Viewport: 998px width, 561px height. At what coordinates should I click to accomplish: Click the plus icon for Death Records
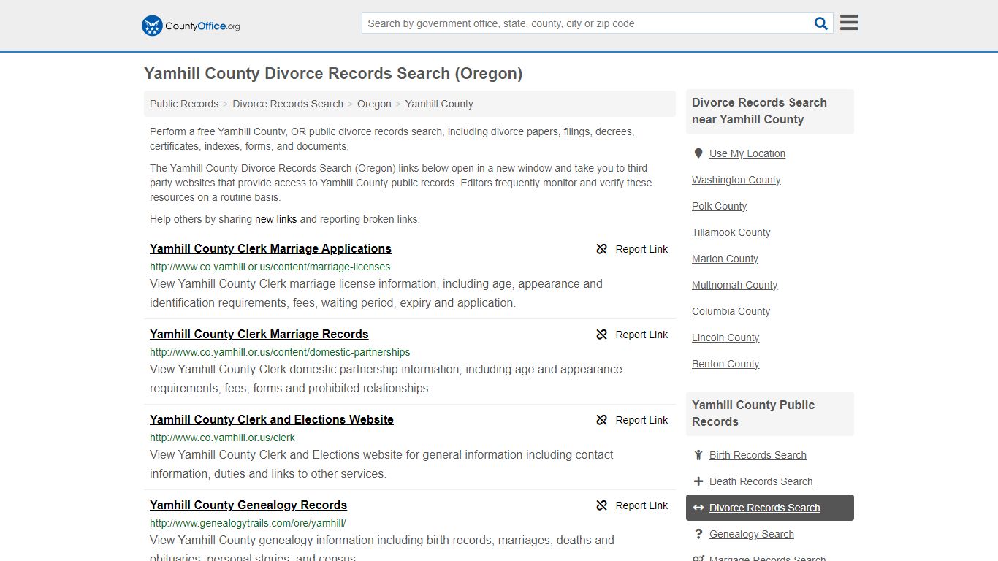tap(698, 481)
